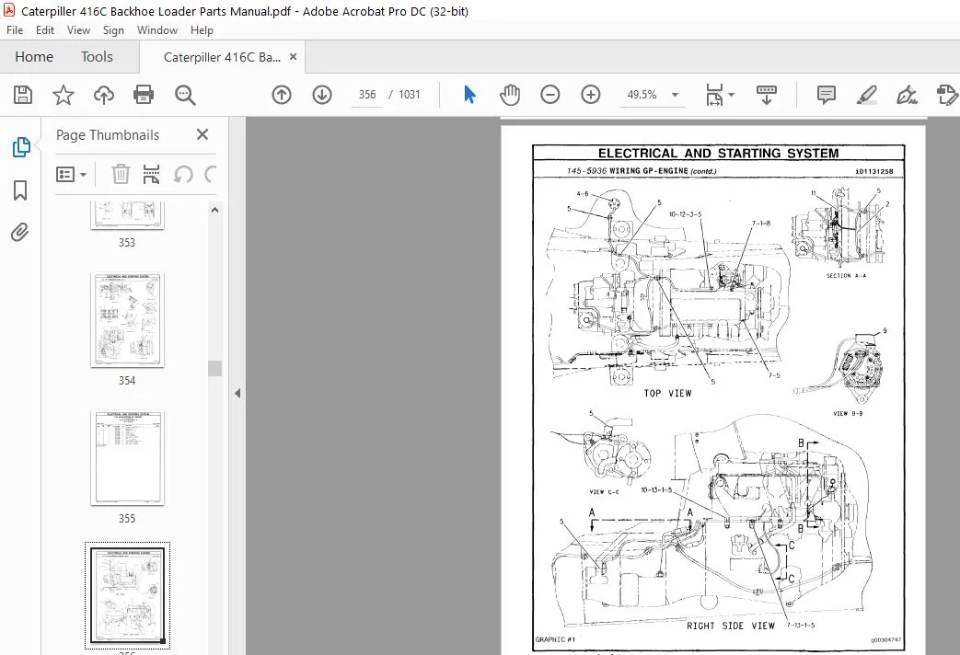This screenshot has width=960, height=655.
Task: Select the highlighted page 356 thumbnail
Action: [127, 595]
